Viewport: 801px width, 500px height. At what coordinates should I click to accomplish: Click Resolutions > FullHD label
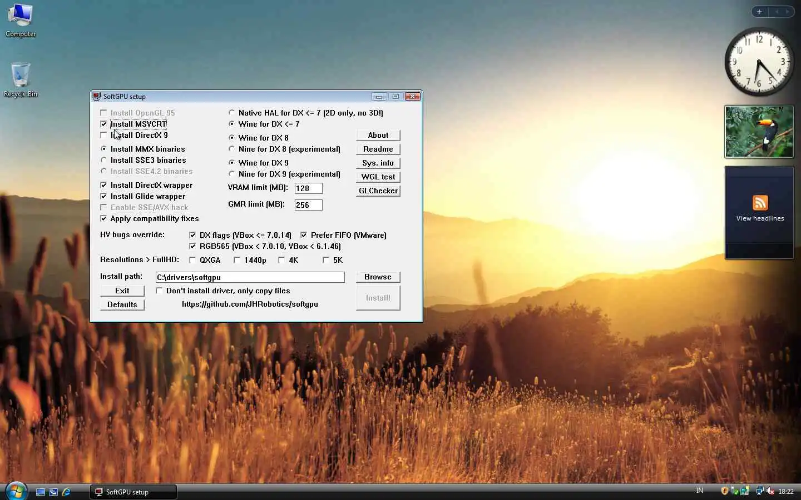140,259
